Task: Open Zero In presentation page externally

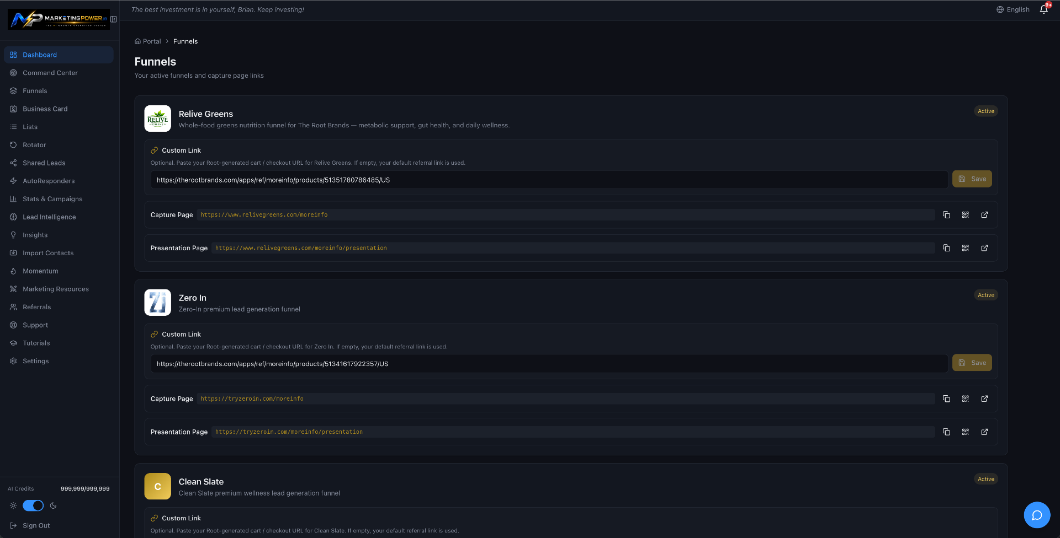Action: (x=984, y=432)
